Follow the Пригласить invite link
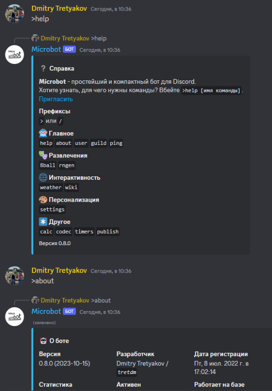The width and height of the screenshot is (272, 391). 56,99
